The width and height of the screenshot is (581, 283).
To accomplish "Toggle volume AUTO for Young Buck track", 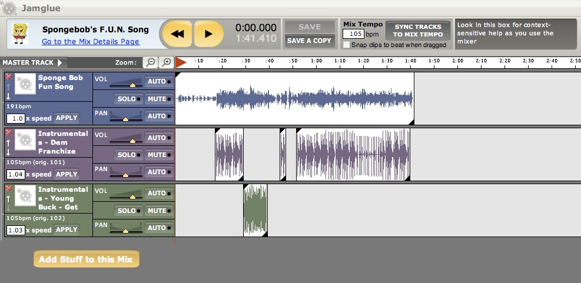I will click(158, 193).
